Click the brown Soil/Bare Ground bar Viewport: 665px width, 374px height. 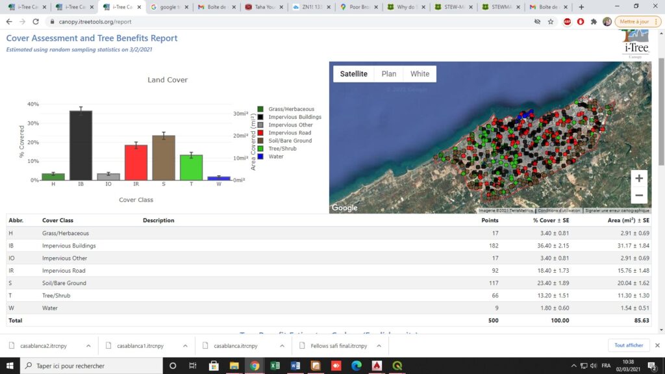[163, 158]
